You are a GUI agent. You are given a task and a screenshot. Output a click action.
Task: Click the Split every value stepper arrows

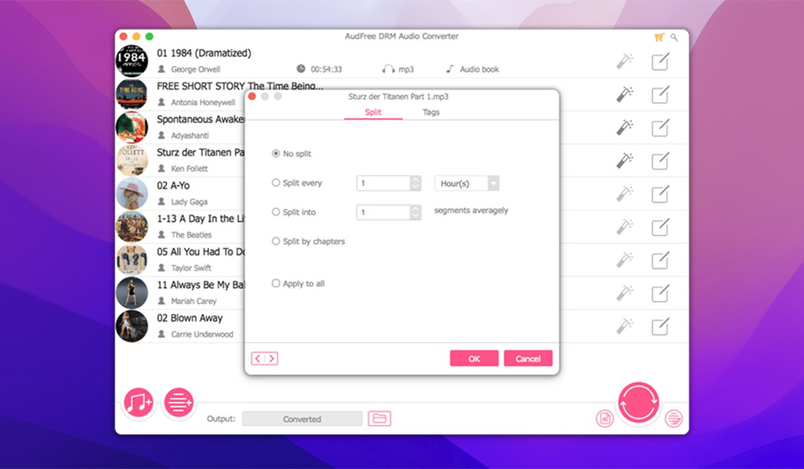tap(415, 184)
